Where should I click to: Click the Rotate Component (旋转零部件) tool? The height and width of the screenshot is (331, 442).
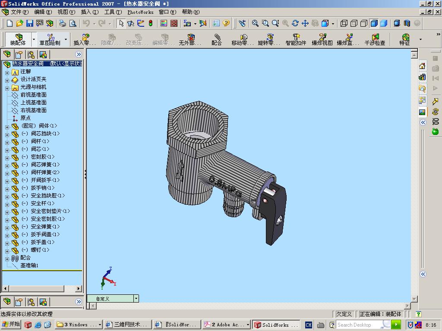pos(269,40)
